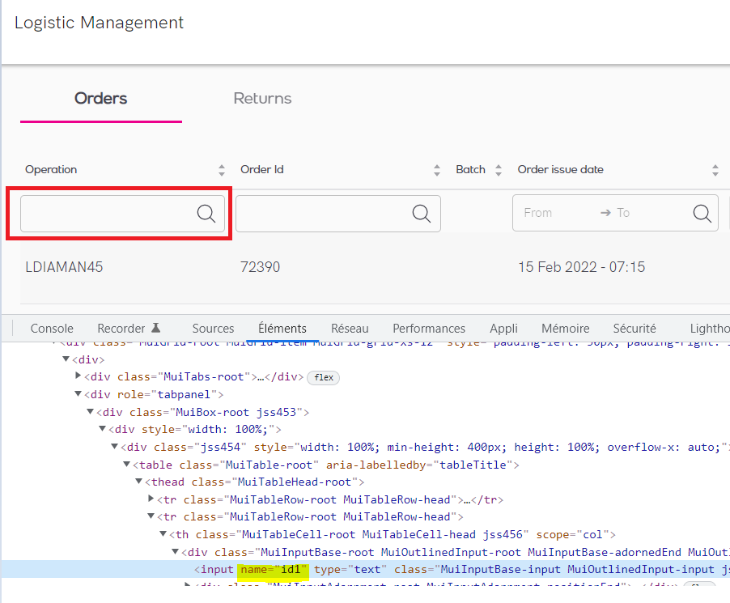The height and width of the screenshot is (603, 730).
Task: Sort the Order issue date column
Action: [x=715, y=169]
